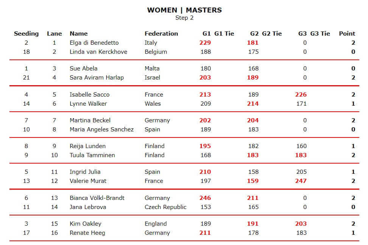Viewport: 368px width, 245px height.
Task: Click the Wales federation cell
Action: (153, 104)
